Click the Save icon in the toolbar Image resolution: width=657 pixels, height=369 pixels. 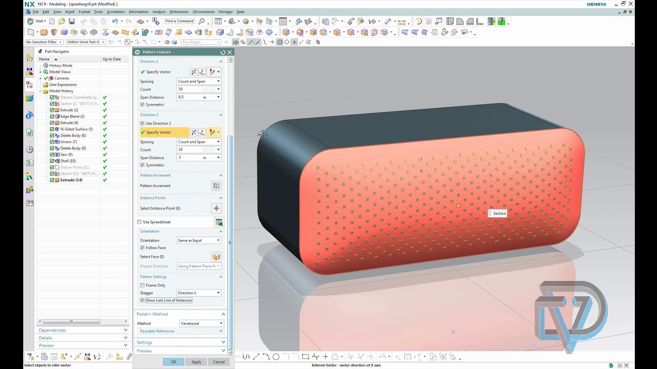pos(72,21)
